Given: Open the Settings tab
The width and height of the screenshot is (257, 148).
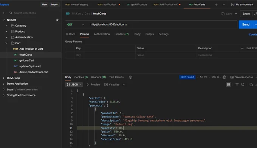Looking at the screenshot, I should click(163, 34).
